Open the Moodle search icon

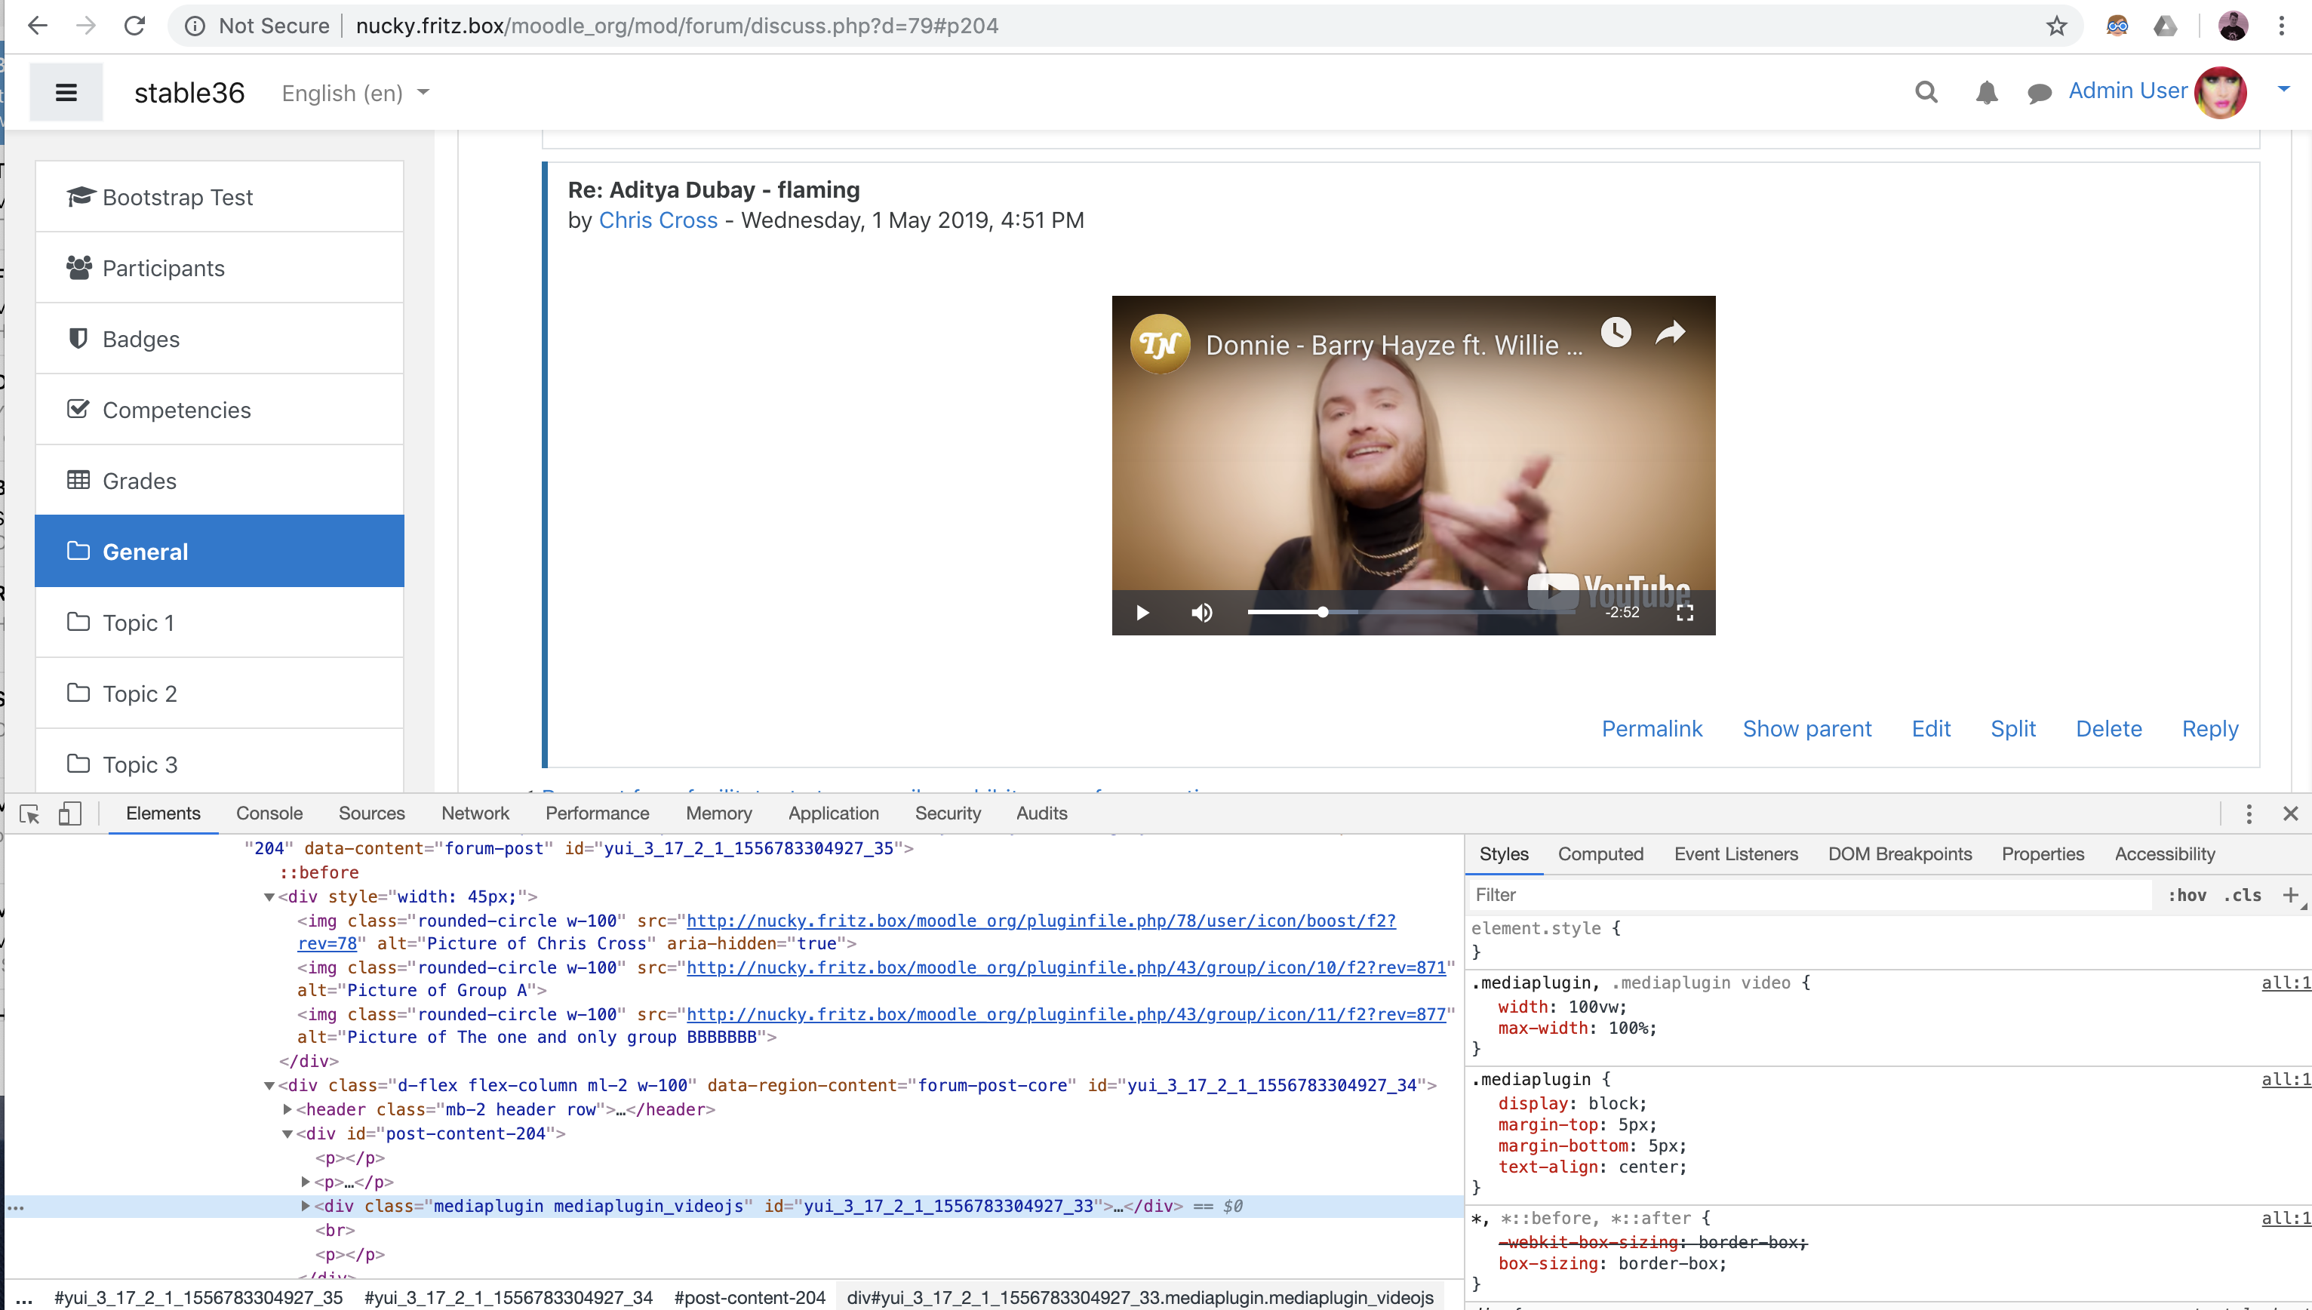(1925, 92)
